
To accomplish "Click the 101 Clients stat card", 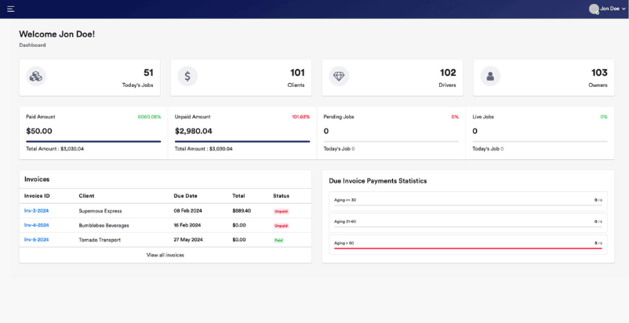I will point(241,78).
